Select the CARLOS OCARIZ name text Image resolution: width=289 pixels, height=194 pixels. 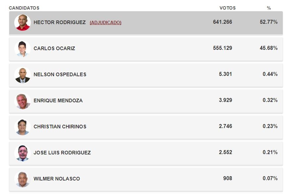54,48
